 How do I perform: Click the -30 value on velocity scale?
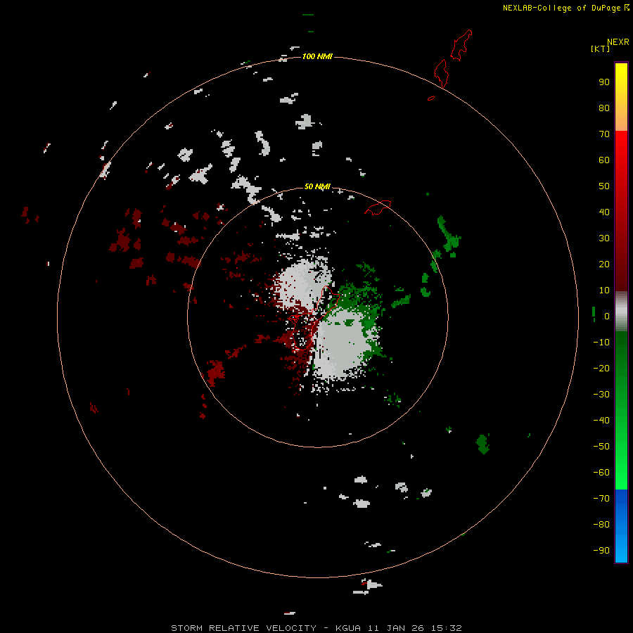[601, 395]
